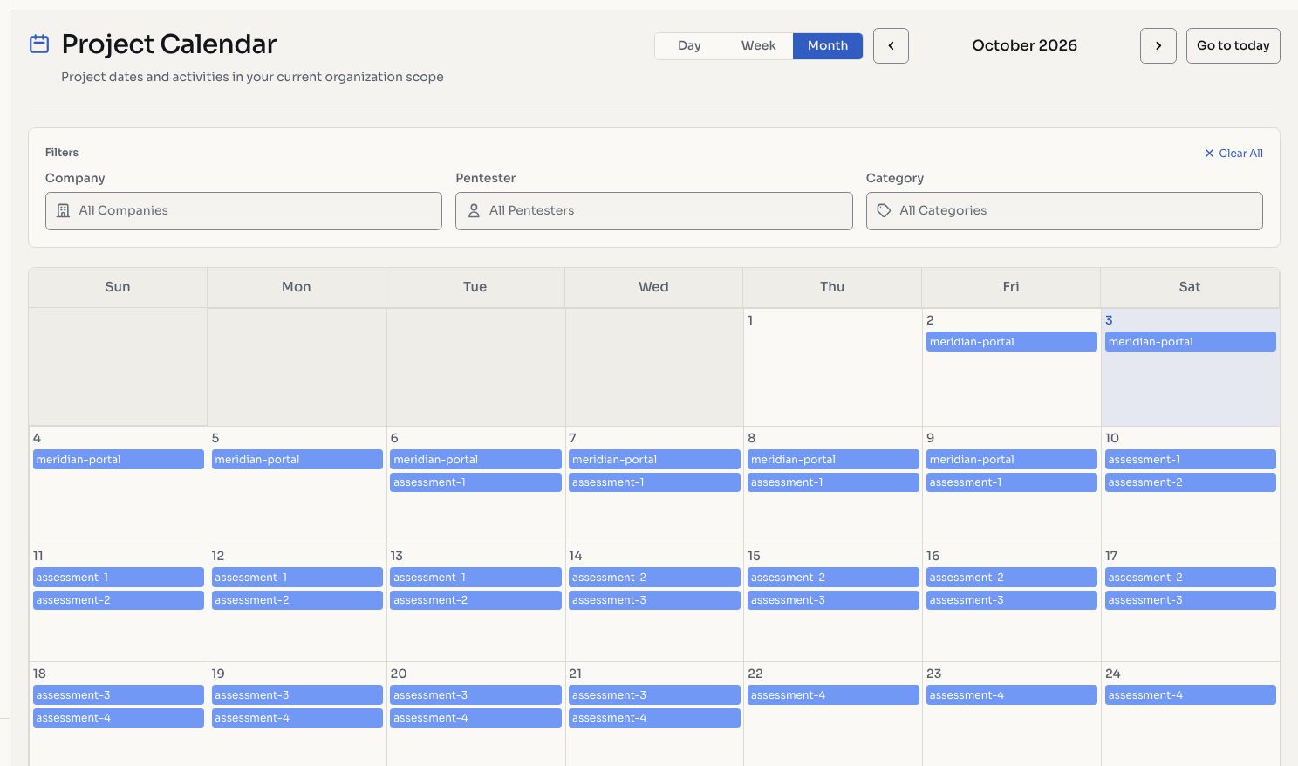Switch to Day view
The height and width of the screenshot is (766, 1298).
coord(689,45)
